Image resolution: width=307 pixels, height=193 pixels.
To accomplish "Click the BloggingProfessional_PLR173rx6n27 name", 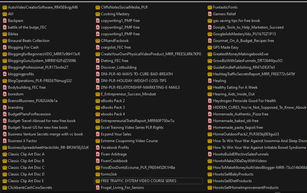I will click(x=38, y=68).
